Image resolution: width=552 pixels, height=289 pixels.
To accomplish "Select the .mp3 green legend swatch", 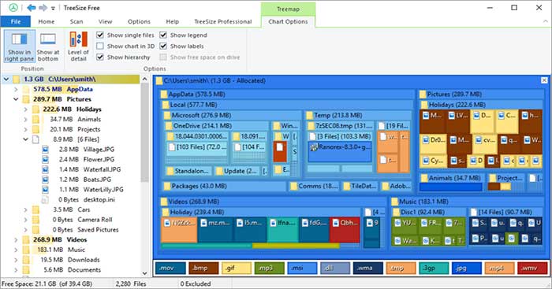I will (269, 268).
